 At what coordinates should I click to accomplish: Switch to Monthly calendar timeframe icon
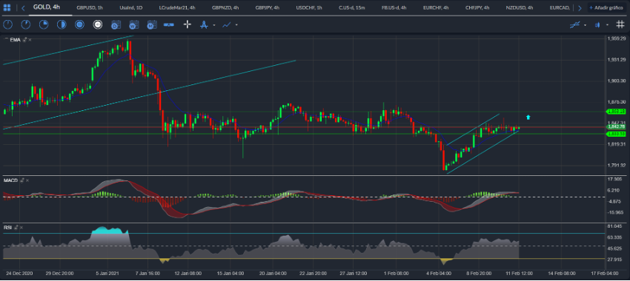(x=152, y=25)
